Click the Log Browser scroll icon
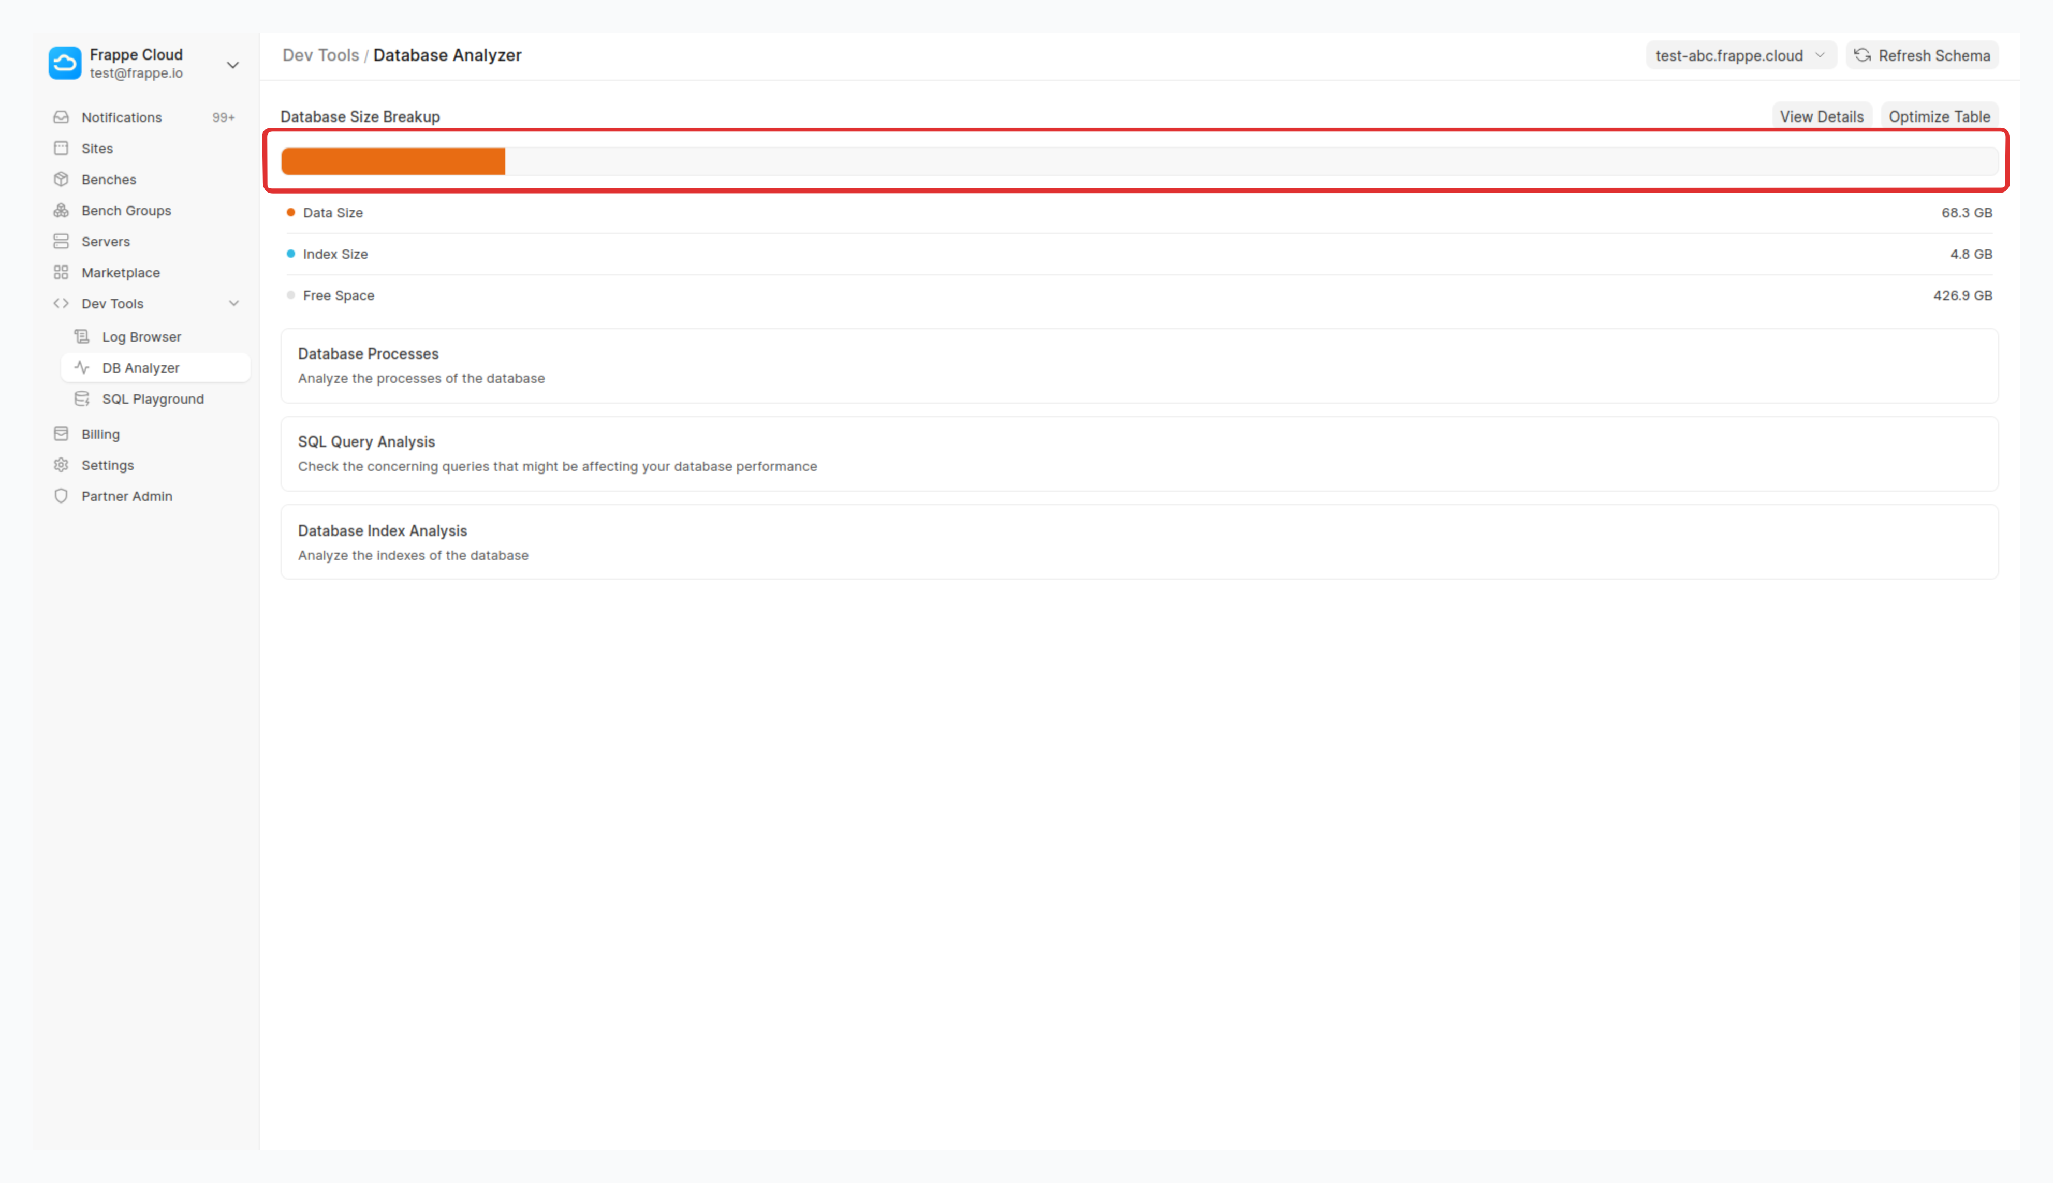The height and width of the screenshot is (1183, 2053). [x=82, y=336]
